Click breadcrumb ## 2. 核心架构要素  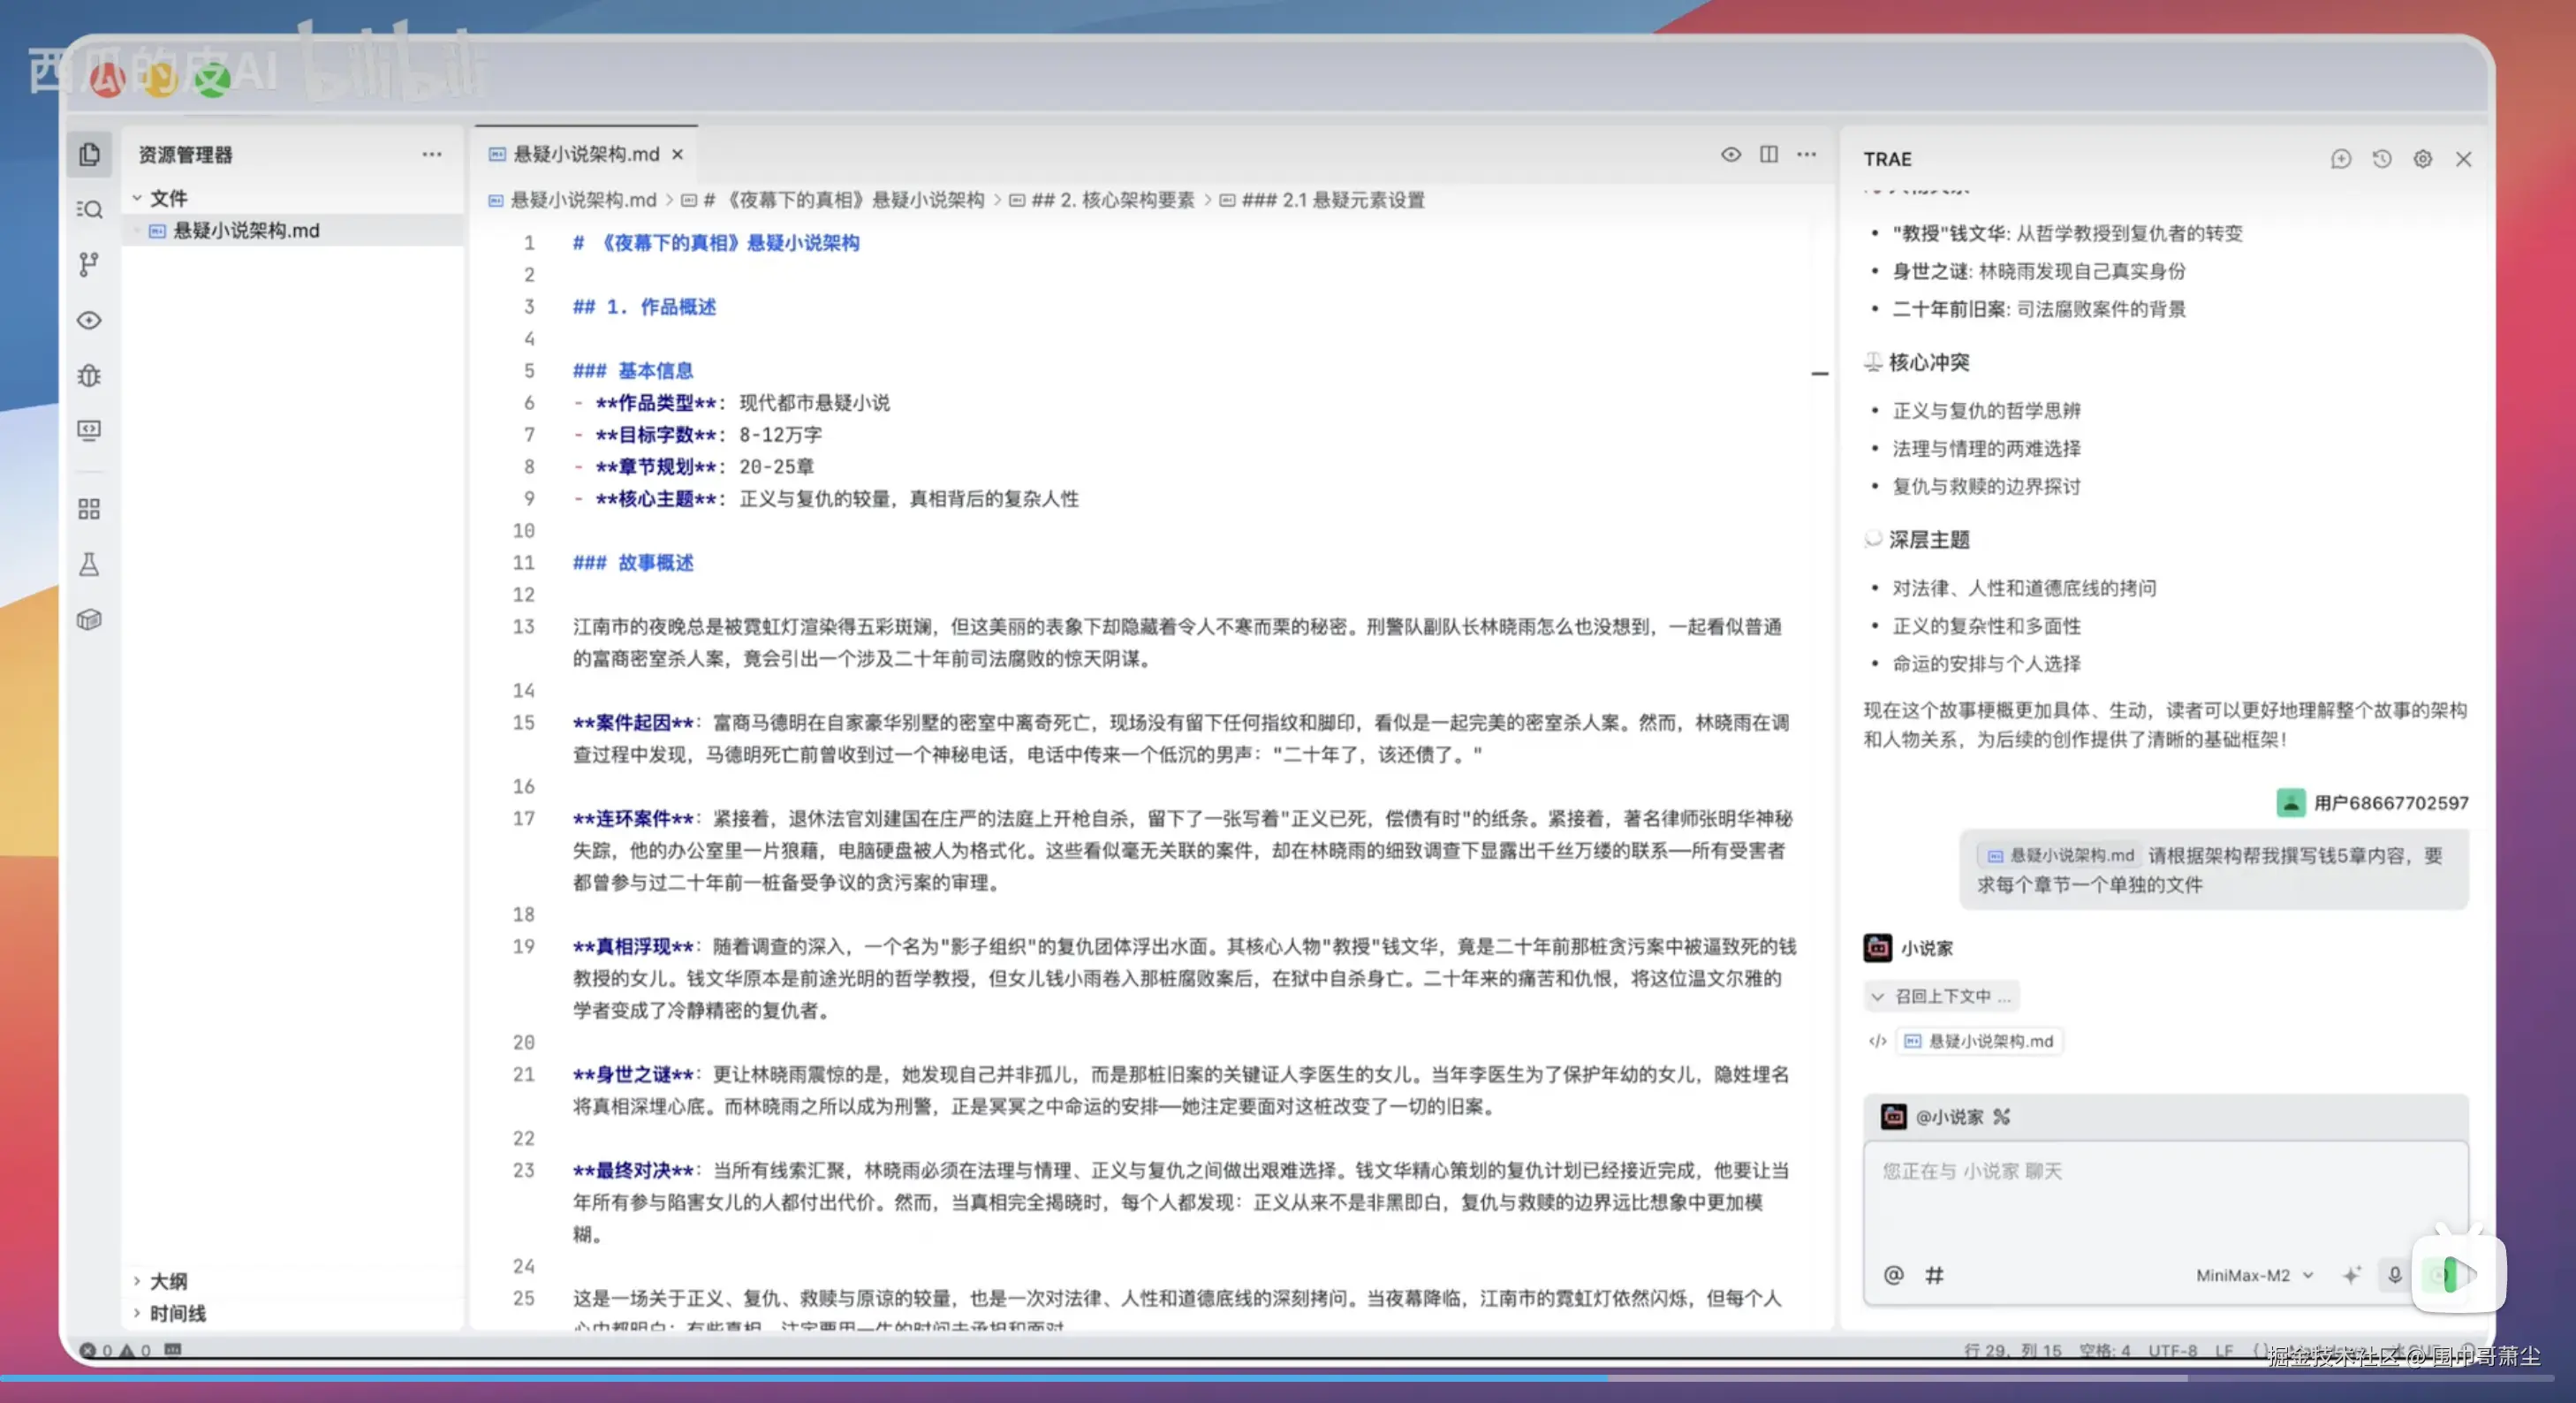pos(1102,200)
